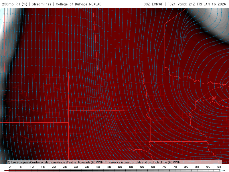The width and height of the screenshot is (229, 172).
Task: Click the 30 label on the color scale
Action: click(x=76, y=167)
